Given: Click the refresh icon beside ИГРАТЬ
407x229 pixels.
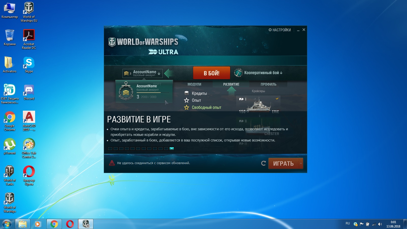Looking at the screenshot, I should [264, 163].
